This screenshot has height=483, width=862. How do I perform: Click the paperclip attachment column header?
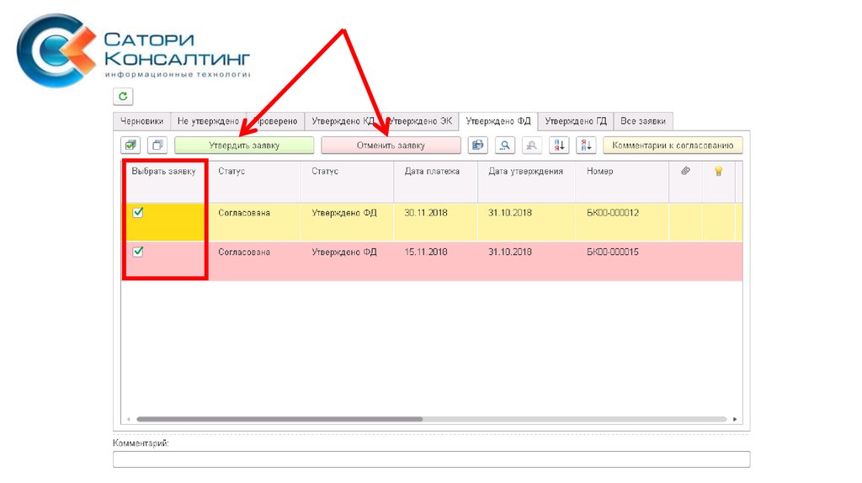click(x=685, y=171)
